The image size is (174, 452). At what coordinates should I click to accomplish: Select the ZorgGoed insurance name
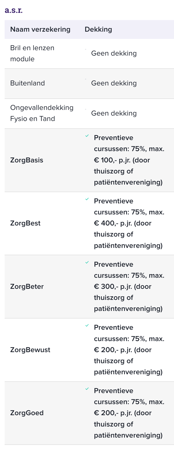(x=27, y=413)
